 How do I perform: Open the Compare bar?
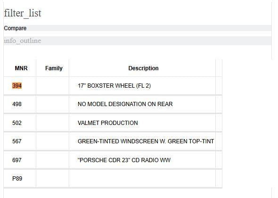138,28
